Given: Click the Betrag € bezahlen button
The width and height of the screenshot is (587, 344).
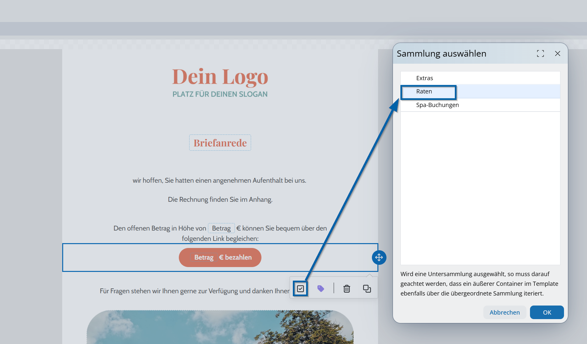Looking at the screenshot, I should 220,257.
